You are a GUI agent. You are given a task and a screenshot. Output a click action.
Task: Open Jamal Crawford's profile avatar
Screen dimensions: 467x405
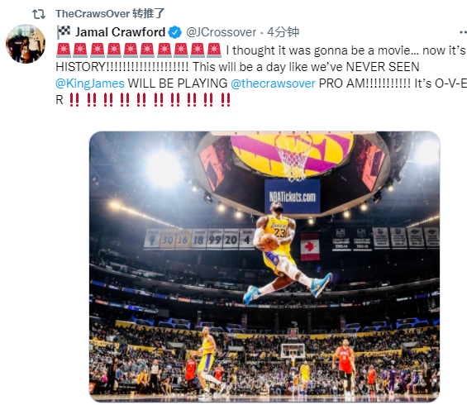[x=26, y=44]
